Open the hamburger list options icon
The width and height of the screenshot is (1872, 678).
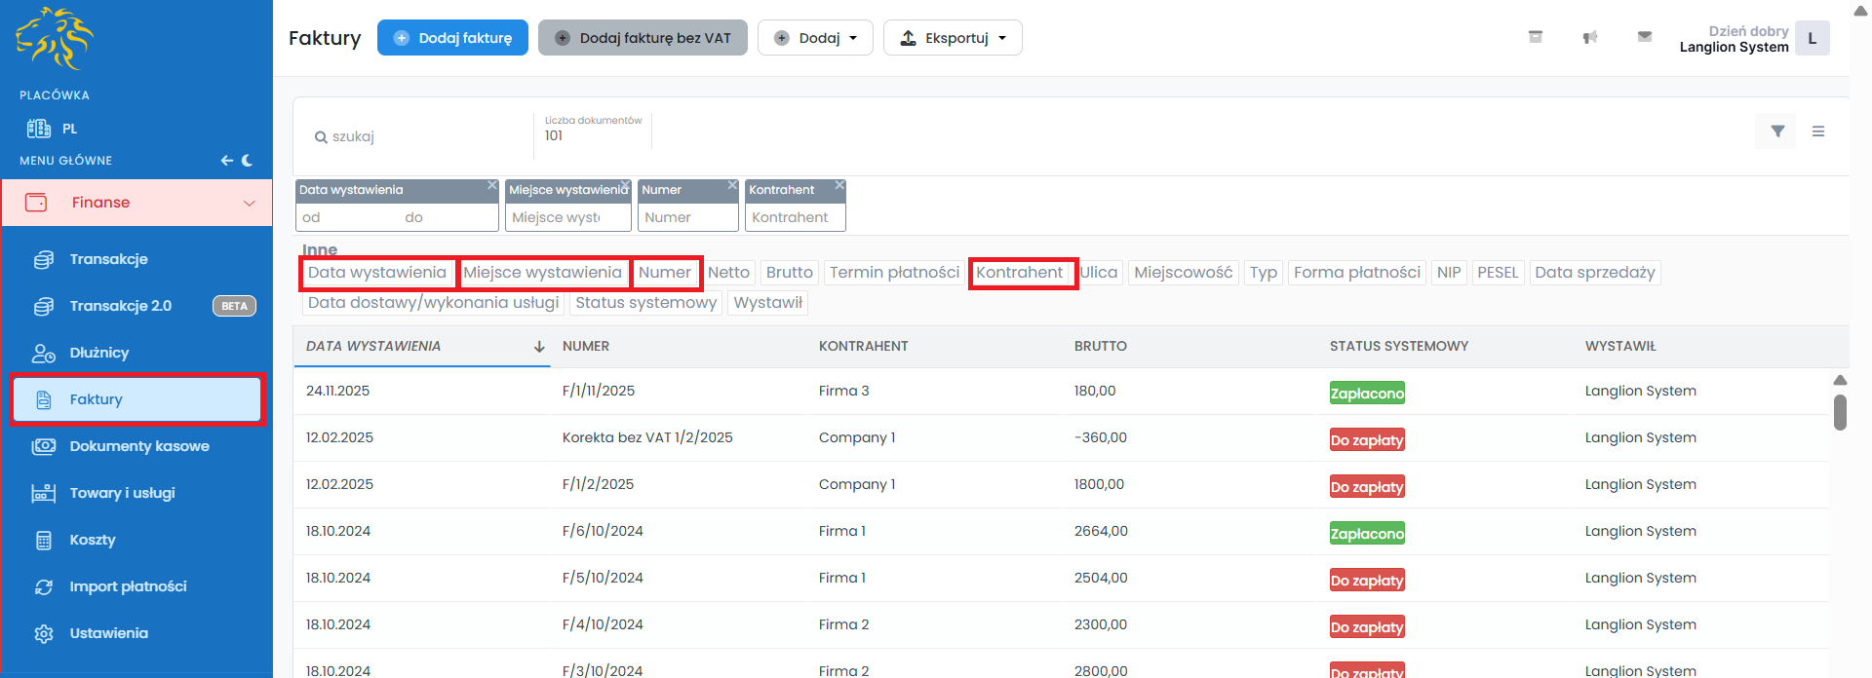click(x=1817, y=132)
